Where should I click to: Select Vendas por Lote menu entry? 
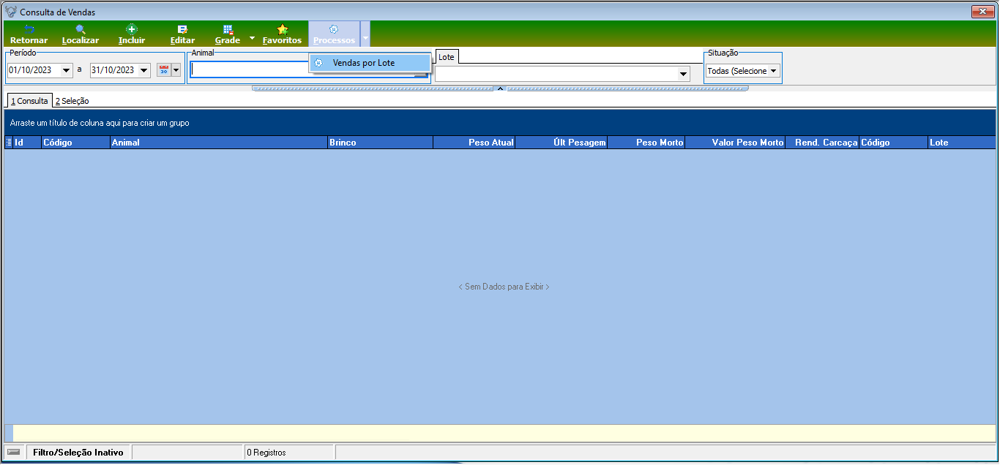(x=370, y=63)
